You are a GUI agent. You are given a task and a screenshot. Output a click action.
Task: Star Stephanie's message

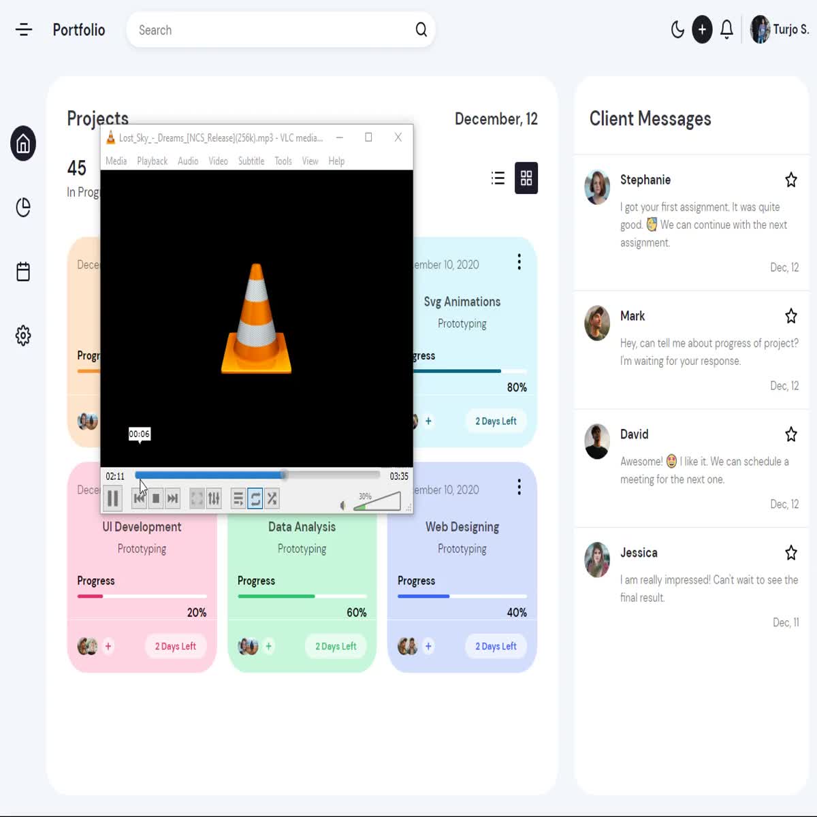coord(791,180)
